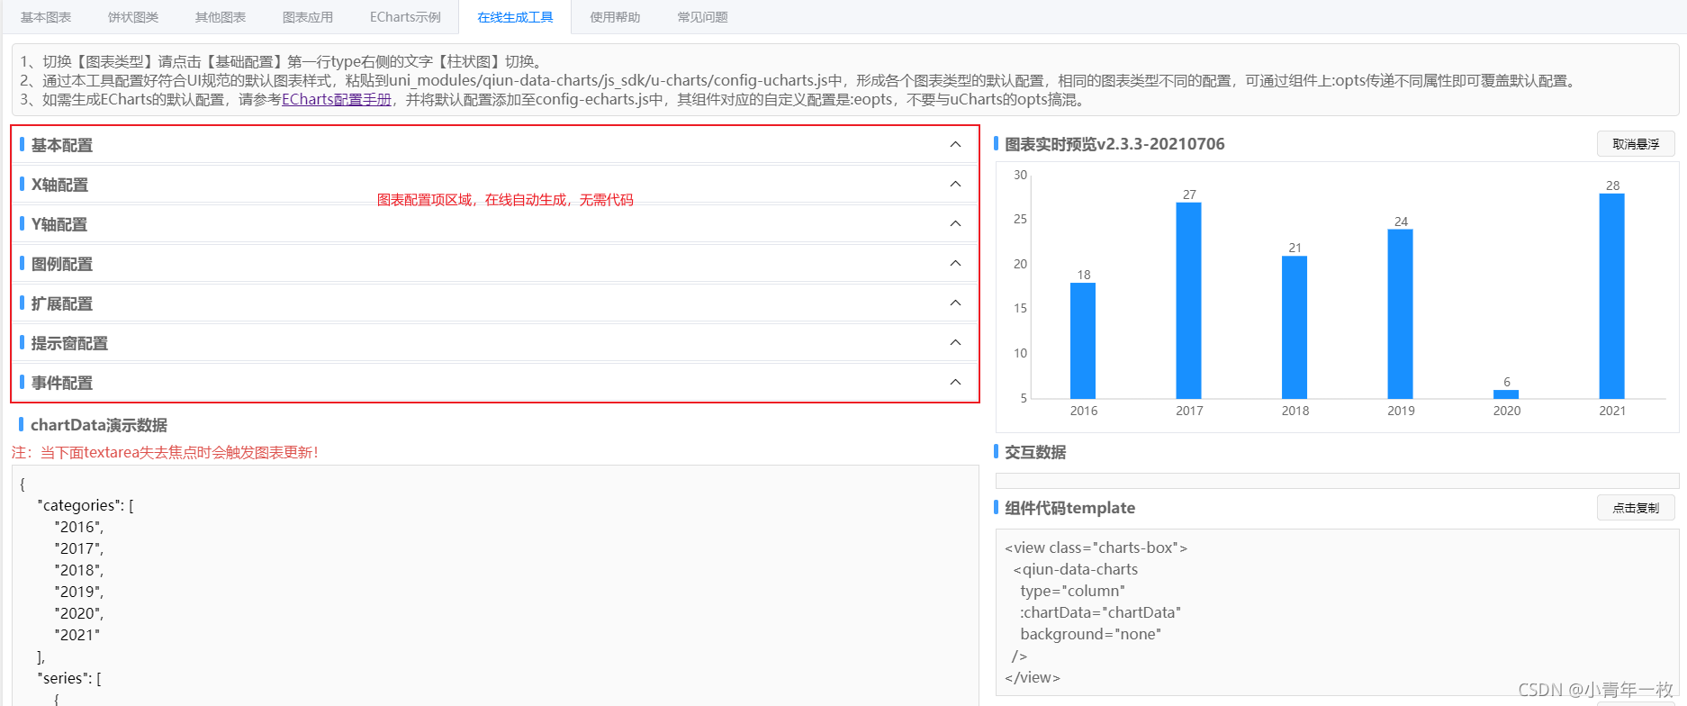
Task: Collapse the X轴配置 section chevron
Action: [x=955, y=185]
